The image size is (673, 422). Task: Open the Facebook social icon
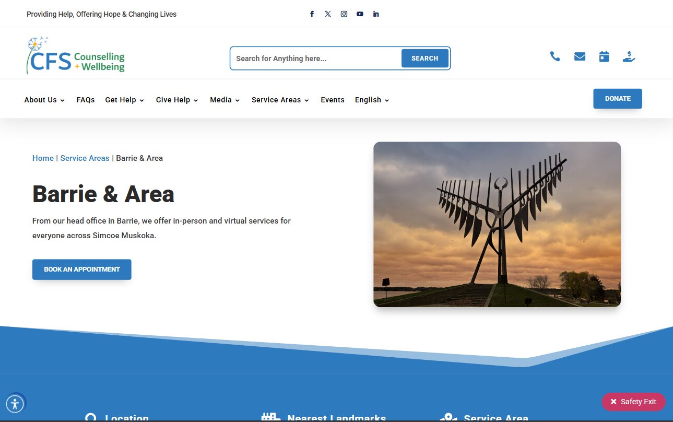coord(312,14)
